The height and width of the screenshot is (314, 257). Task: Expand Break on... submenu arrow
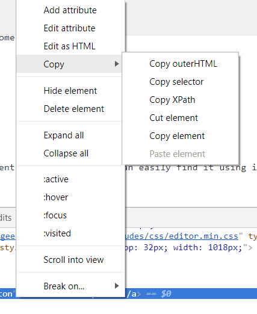(x=117, y=286)
